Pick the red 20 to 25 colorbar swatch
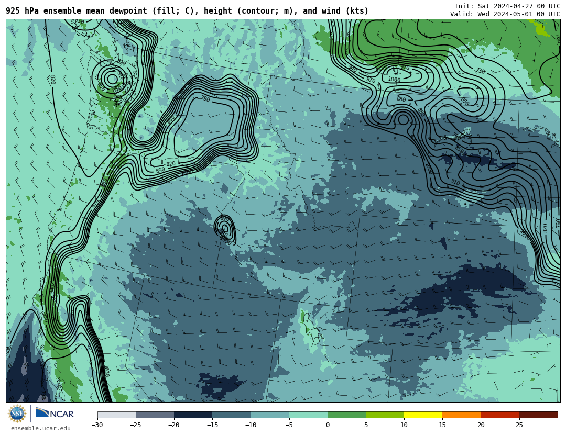566x435 pixels. [x=500, y=415]
